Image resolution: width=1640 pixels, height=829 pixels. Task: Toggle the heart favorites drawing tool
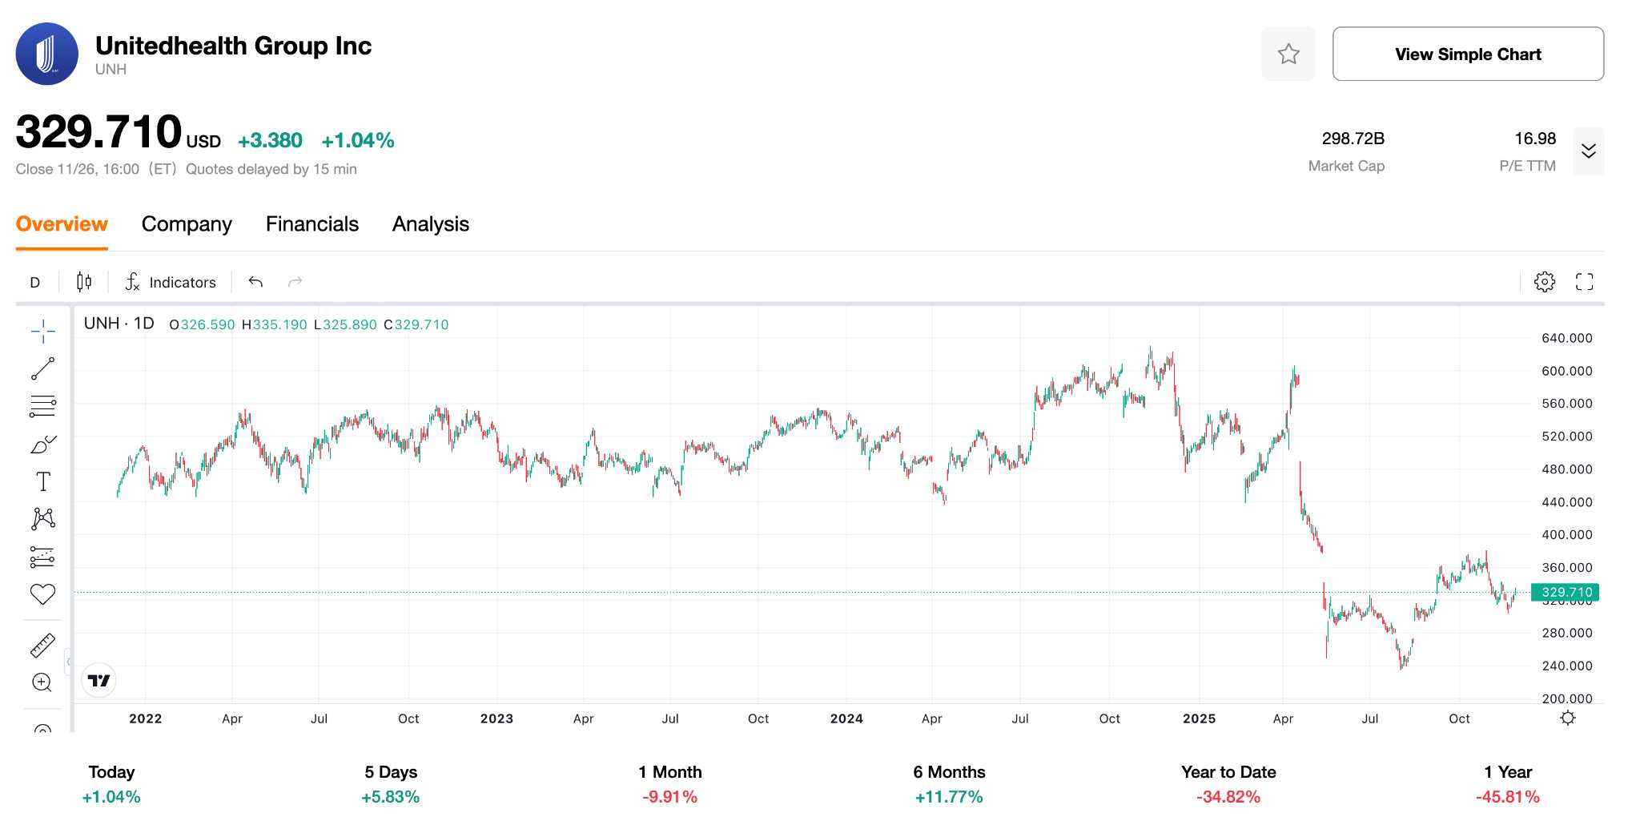coord(43,594)
